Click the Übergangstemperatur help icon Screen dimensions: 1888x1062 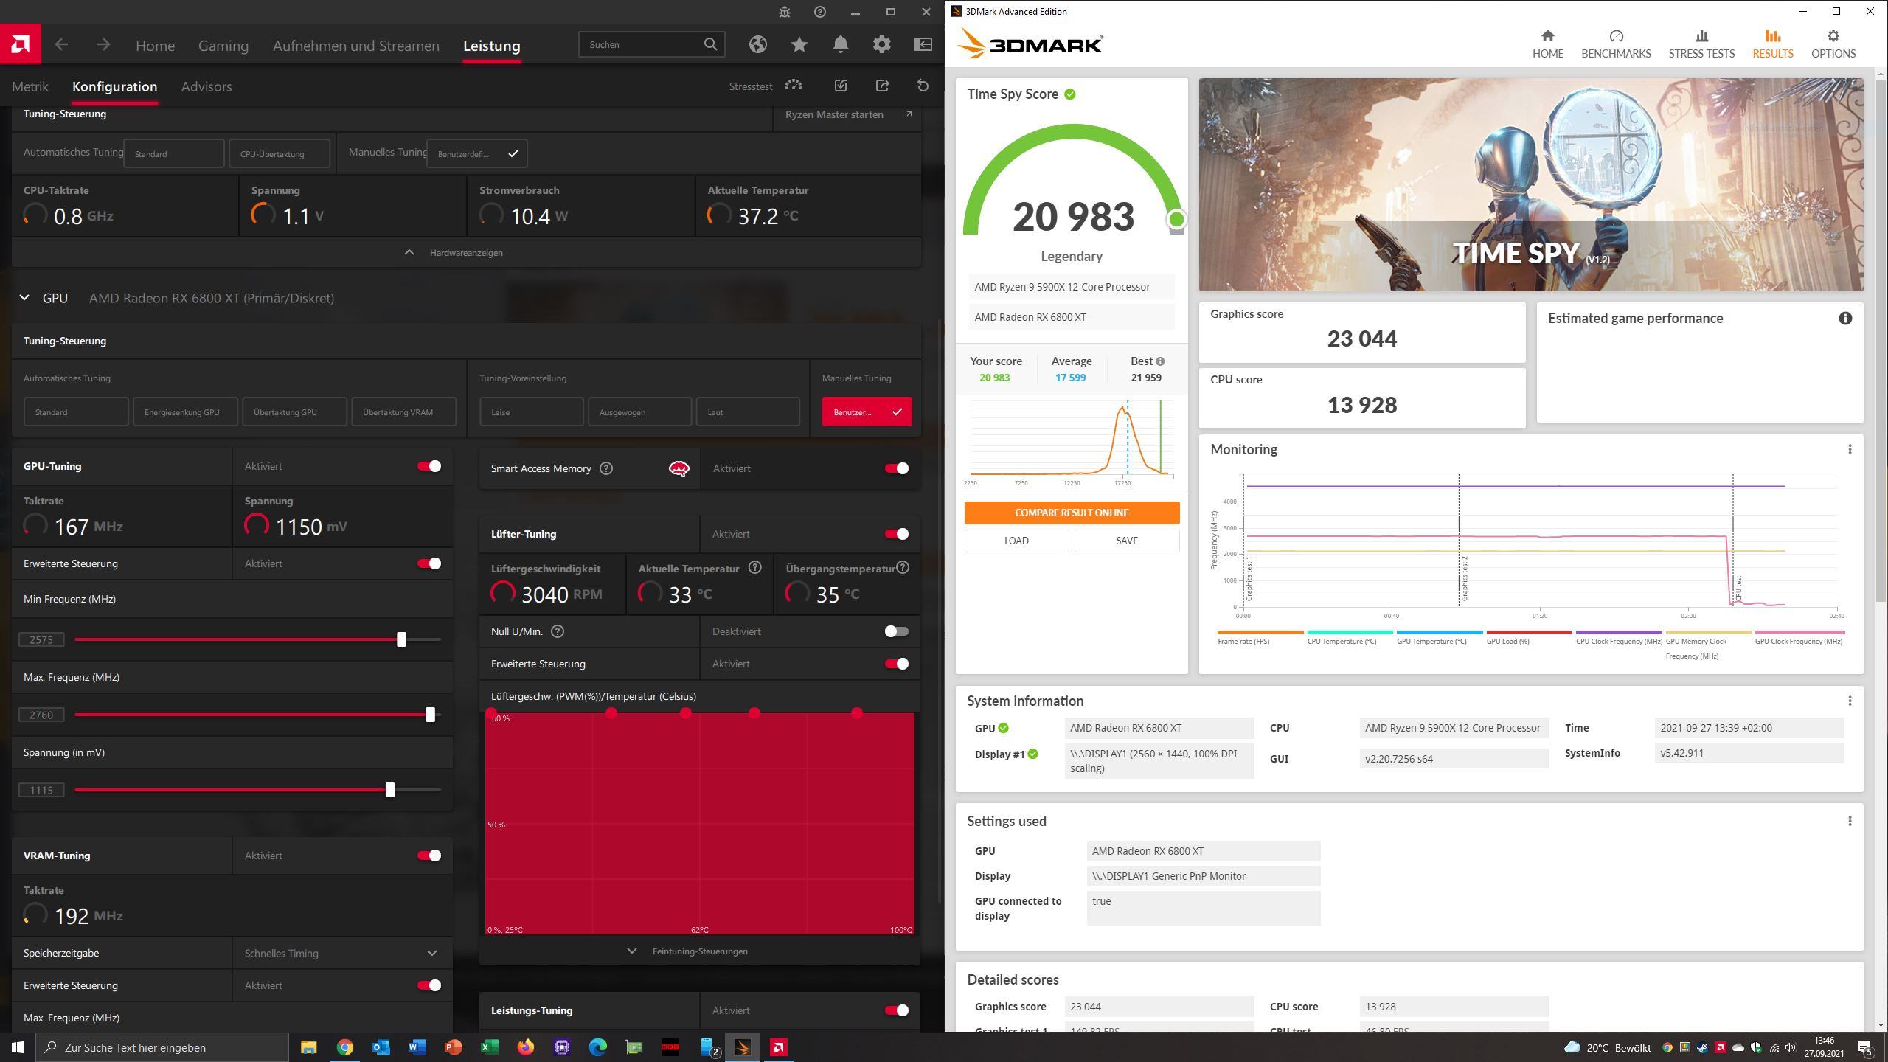pos(903,567)
